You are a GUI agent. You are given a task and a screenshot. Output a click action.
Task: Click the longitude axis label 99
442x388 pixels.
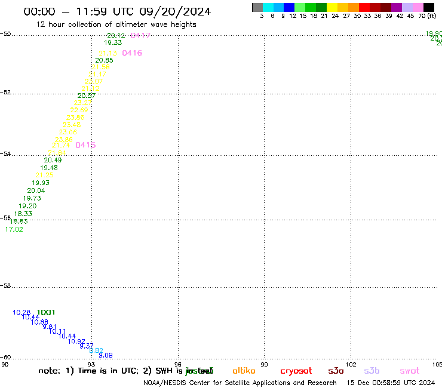264,364
